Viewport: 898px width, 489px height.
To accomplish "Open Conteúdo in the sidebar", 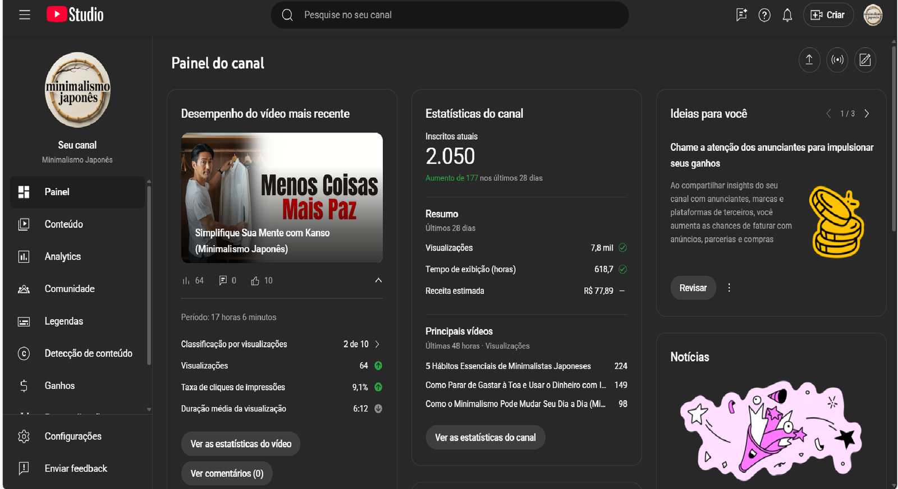I will click(77, 224).
